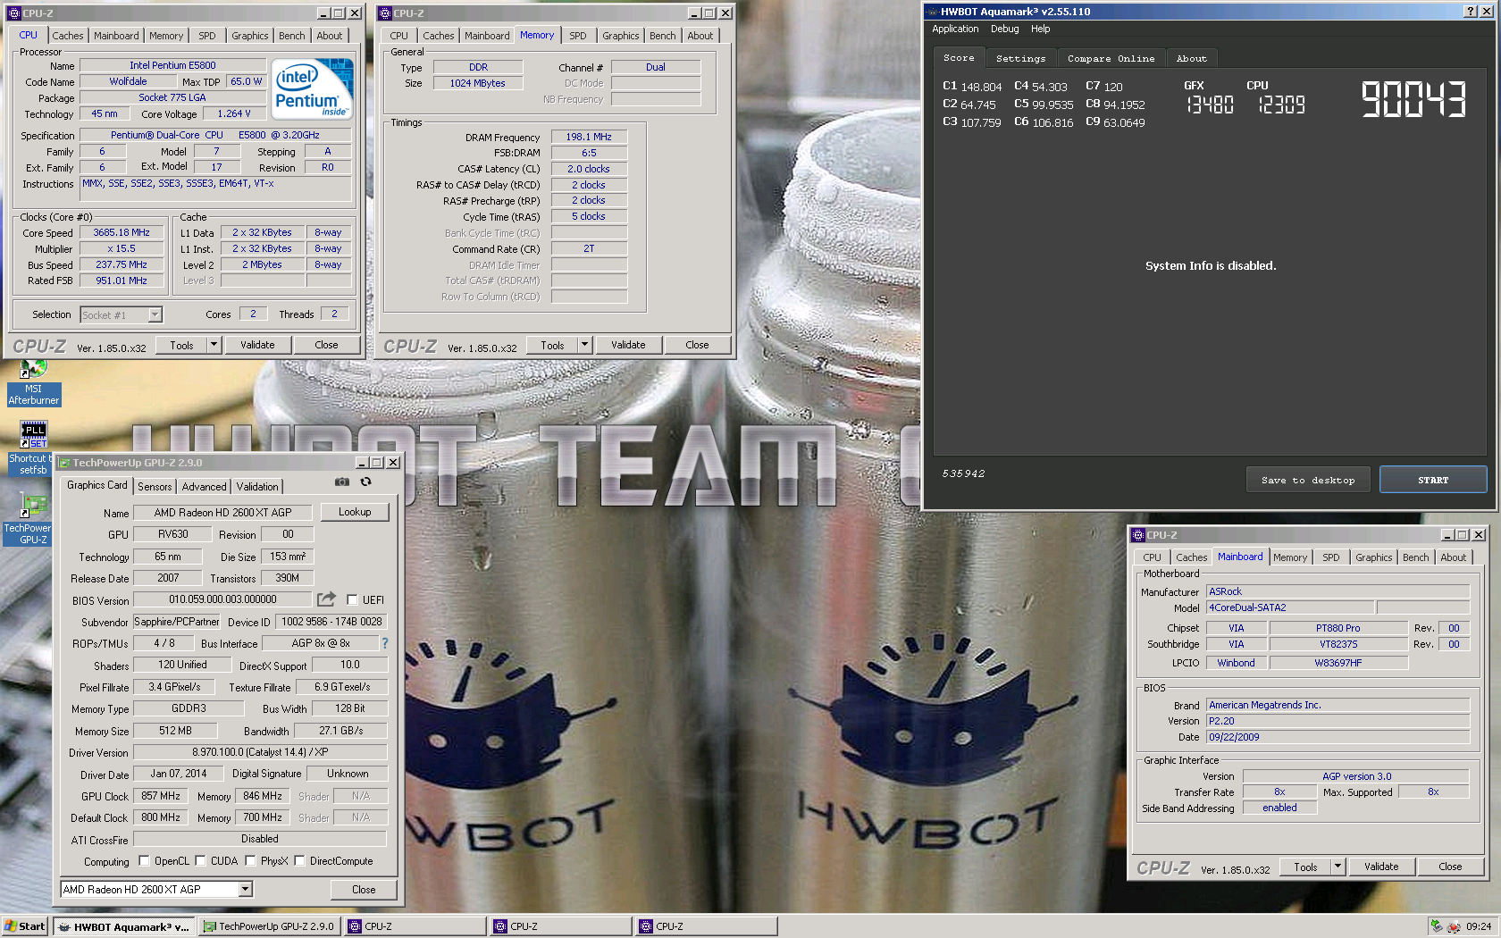1501x938 pixels.
Task: Click the Multiplier x 15.5 value
Action: pyautogui.click(x=122, y=248)
